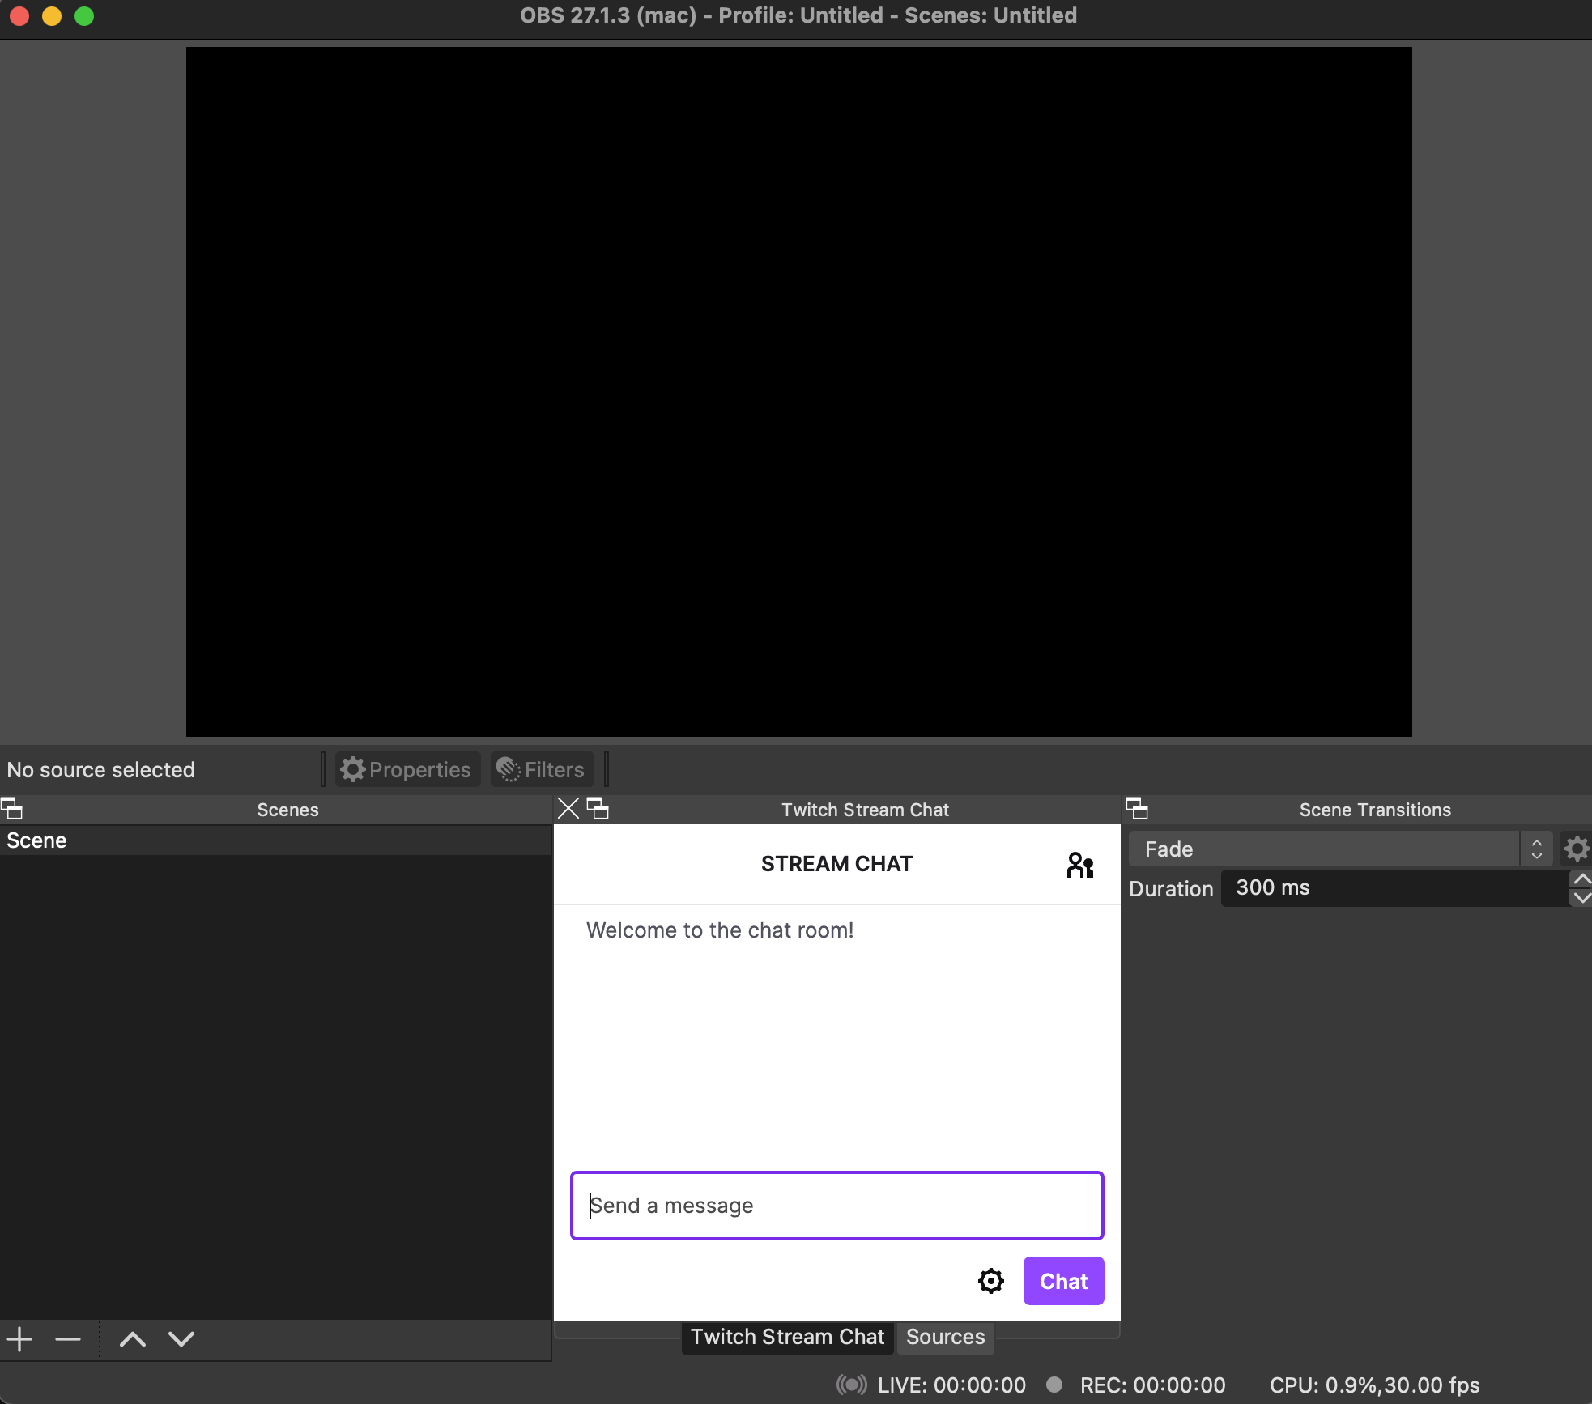1592x1404 pixels.
Task: Open the Scene Transitions settings gear
Action: pos(1574,849)
